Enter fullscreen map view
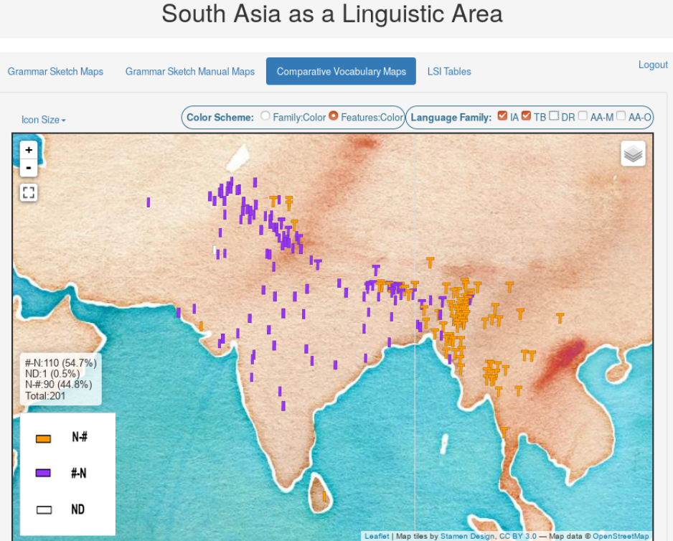The image size is (673, 541). coord(29,192)
